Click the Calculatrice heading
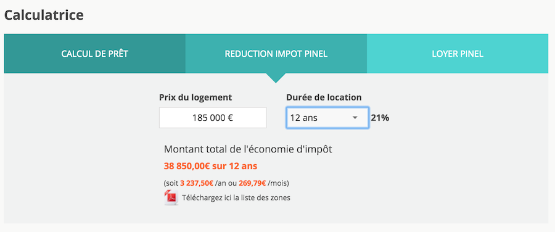The image size is (555, 232). [x=44, y=15]
